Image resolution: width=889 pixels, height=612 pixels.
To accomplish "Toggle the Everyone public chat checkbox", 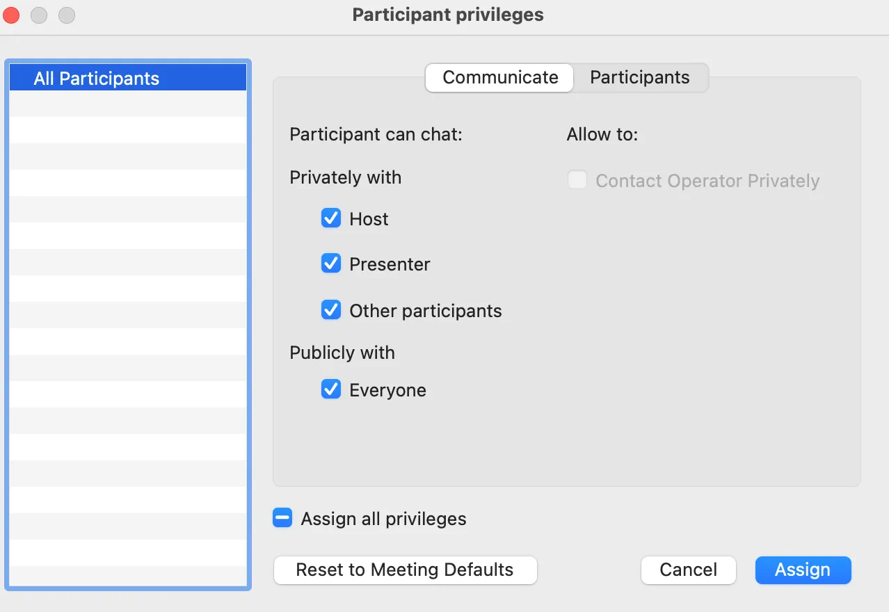I will click(331, 390).
